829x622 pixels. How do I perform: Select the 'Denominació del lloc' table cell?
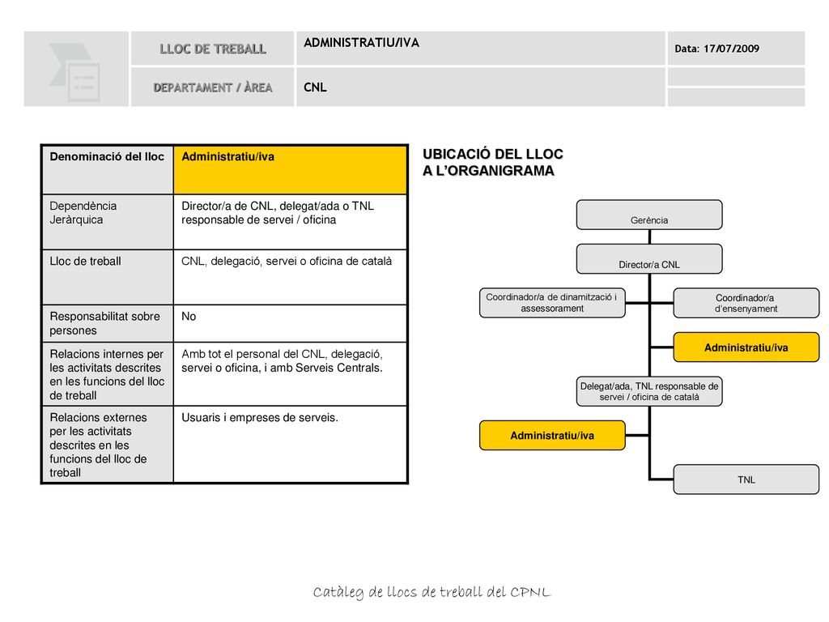coord(108,169)
